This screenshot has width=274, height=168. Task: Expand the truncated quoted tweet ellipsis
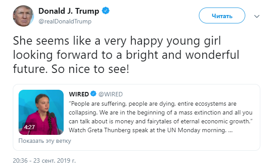click(x=230, y=130)
